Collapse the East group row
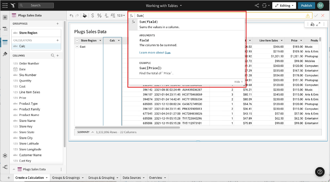 point(77,46)
